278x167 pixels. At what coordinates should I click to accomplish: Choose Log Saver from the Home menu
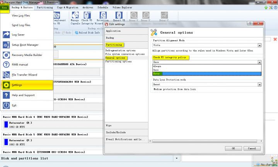pos(18,35)
